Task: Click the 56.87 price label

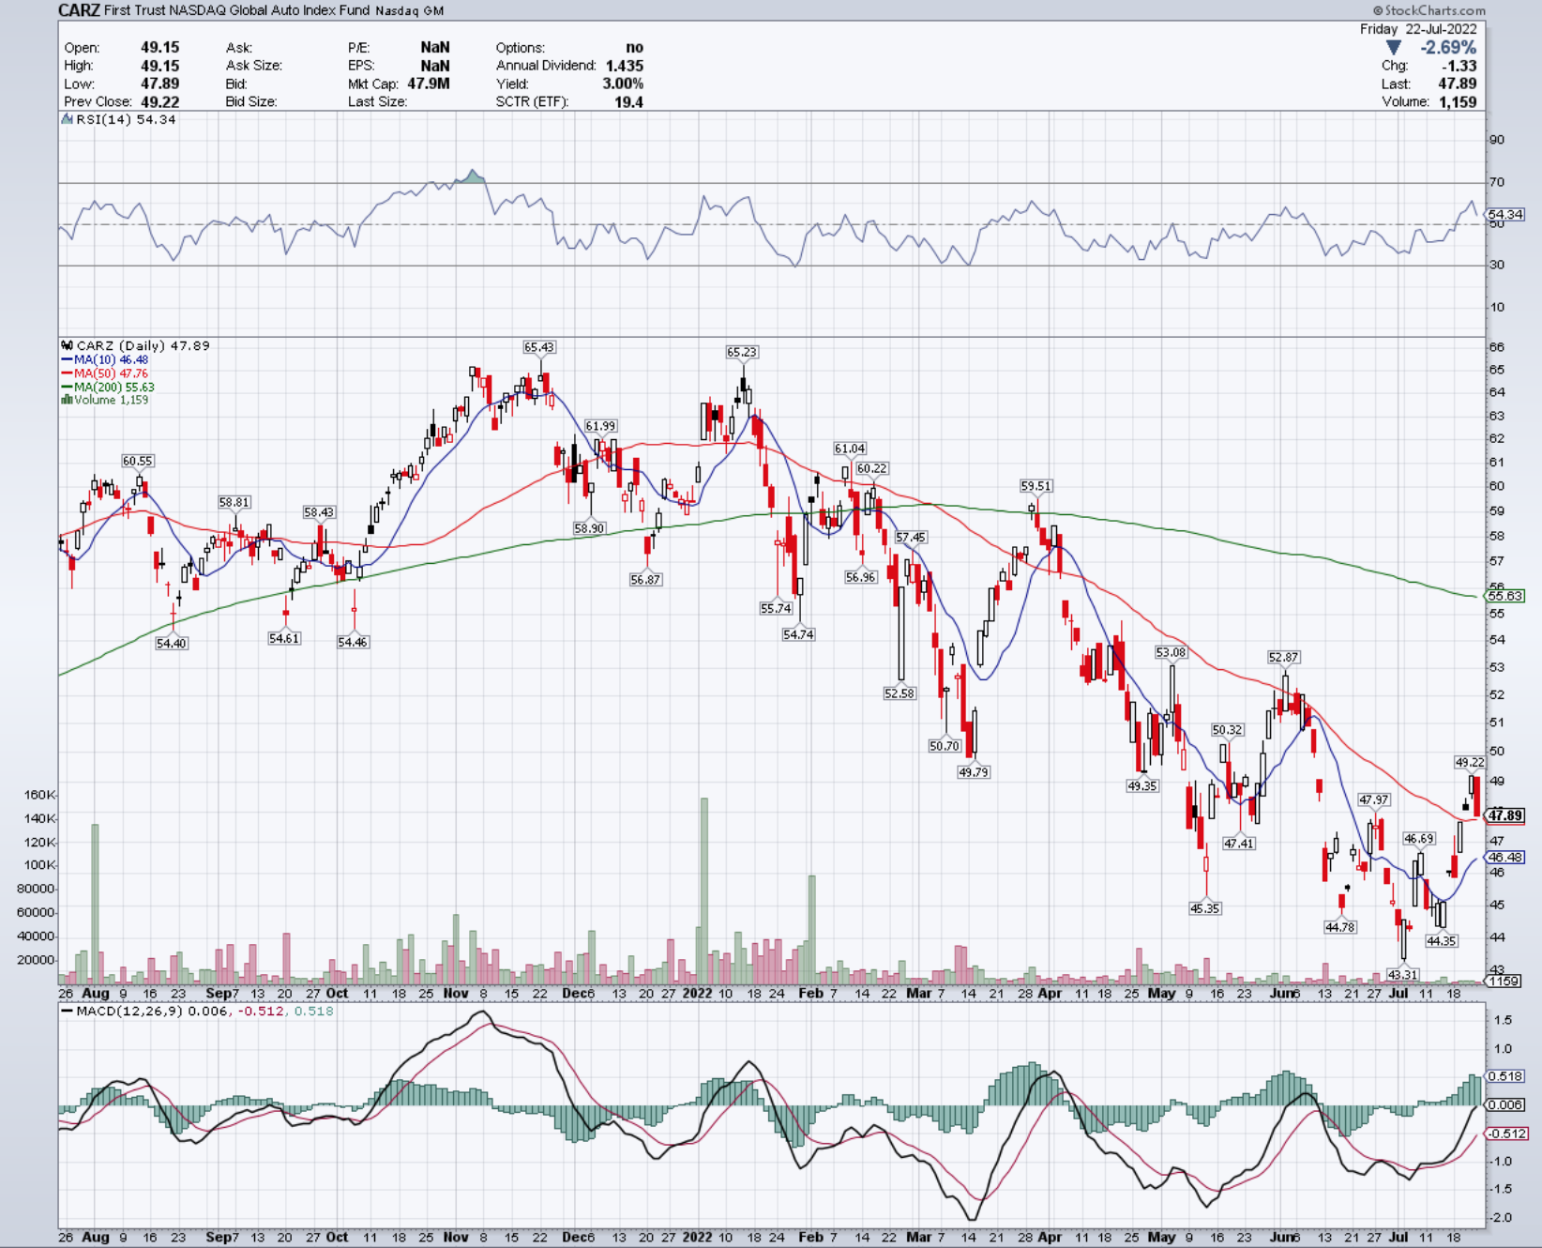Action: [x=645, y=580]
